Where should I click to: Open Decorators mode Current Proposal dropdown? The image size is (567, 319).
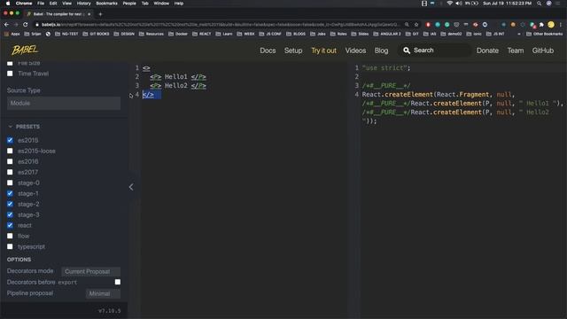[x=90, y=271]
